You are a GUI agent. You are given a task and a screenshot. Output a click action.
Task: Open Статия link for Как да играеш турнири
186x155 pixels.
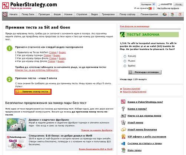[x=47, y=55]
